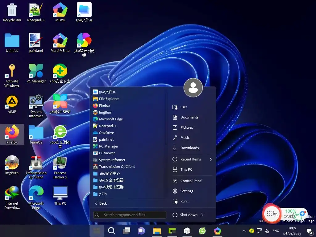Click the Shut down button

[x=185, y=215]
